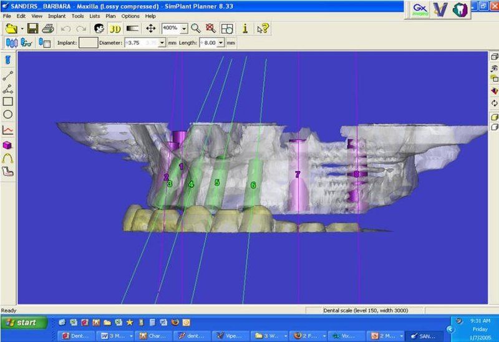Click the Windows start button

[x=24, y=323]
